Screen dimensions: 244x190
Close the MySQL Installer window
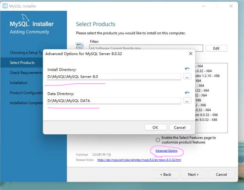coord(231,6)
